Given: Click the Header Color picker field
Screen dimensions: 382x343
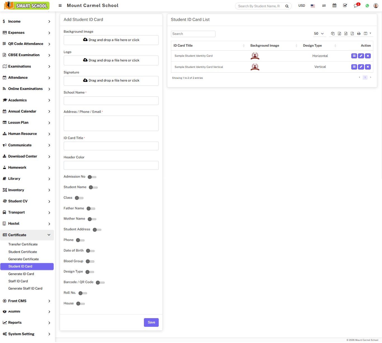Looking at the screenshot, I should [x=111, y=165].
